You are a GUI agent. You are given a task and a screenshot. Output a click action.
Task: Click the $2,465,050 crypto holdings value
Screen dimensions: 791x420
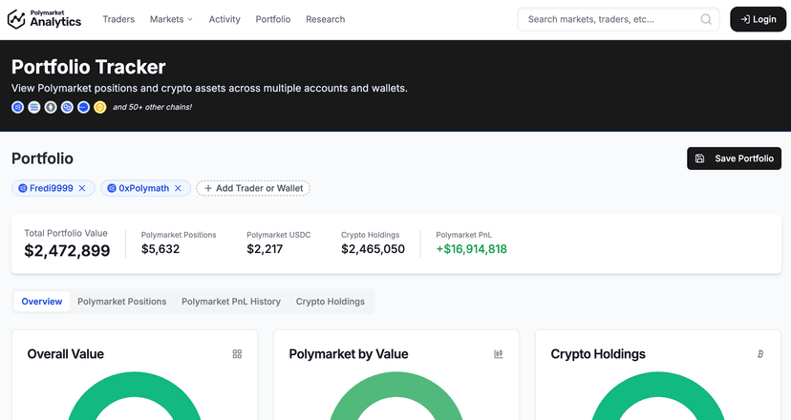click(x=373, y=249)
